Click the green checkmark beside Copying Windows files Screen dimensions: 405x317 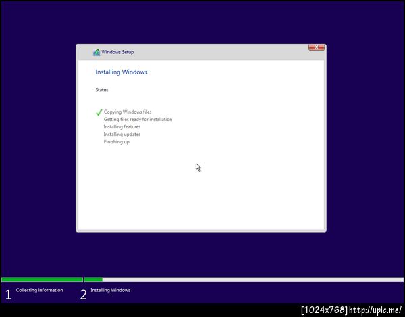pos(99,112)
